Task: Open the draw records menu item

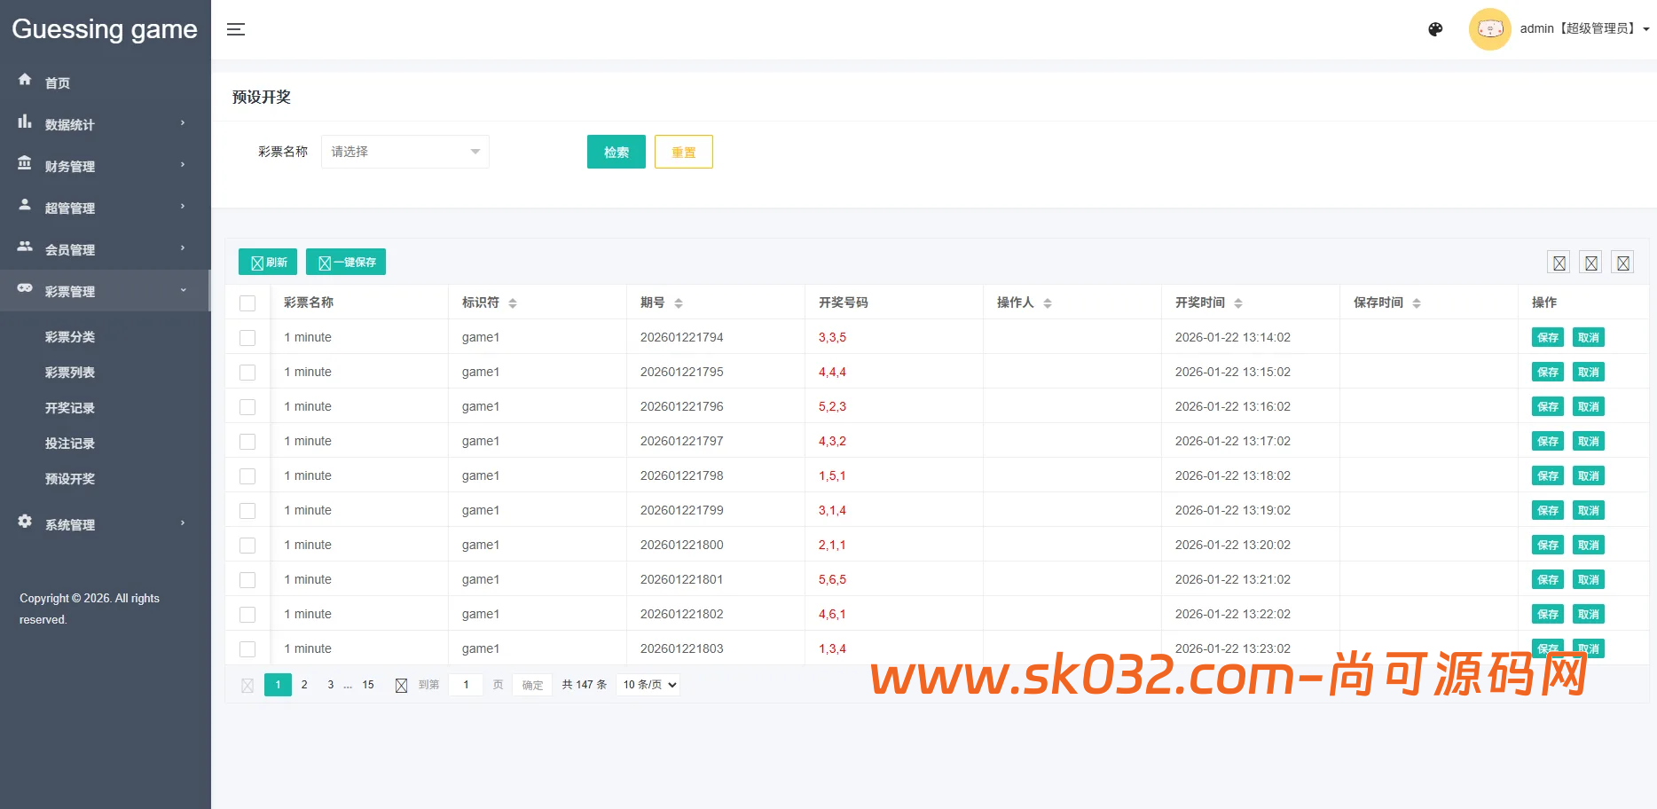Action: pyautogui.click(x=70, y=408)
